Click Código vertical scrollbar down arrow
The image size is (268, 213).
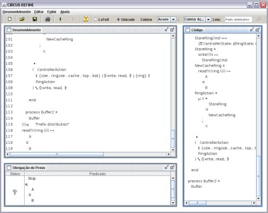tap(258, 199)
